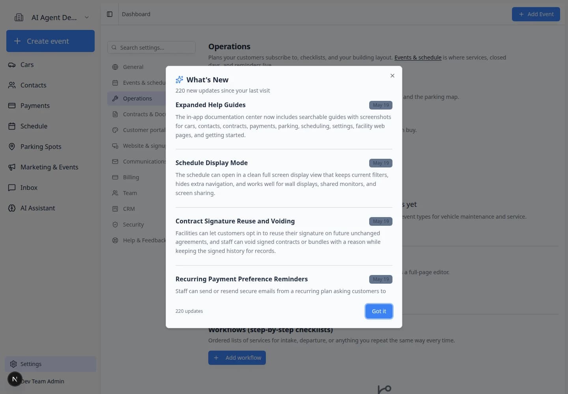Select Events & schedule settings
Viewport: 568px width, 394px height.
pyautogui.click(x=136, y=83)
